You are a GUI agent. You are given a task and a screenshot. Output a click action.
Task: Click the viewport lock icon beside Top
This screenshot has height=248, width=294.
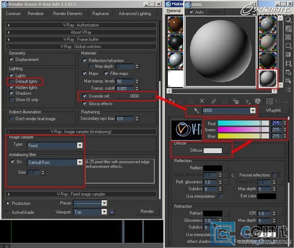(112, 212)
